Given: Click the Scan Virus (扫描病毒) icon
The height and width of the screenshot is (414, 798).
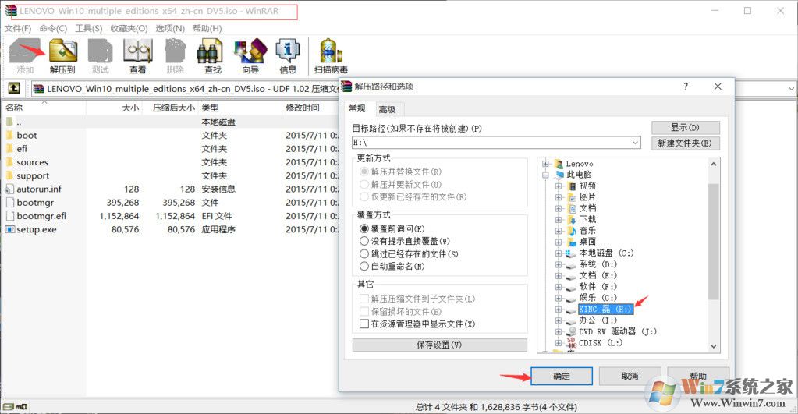Looking at the screenshot, I should pyautogui.click(x=331, y=52).
